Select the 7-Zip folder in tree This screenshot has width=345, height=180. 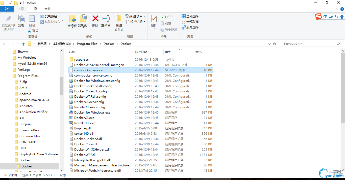(x=23, y=82)
